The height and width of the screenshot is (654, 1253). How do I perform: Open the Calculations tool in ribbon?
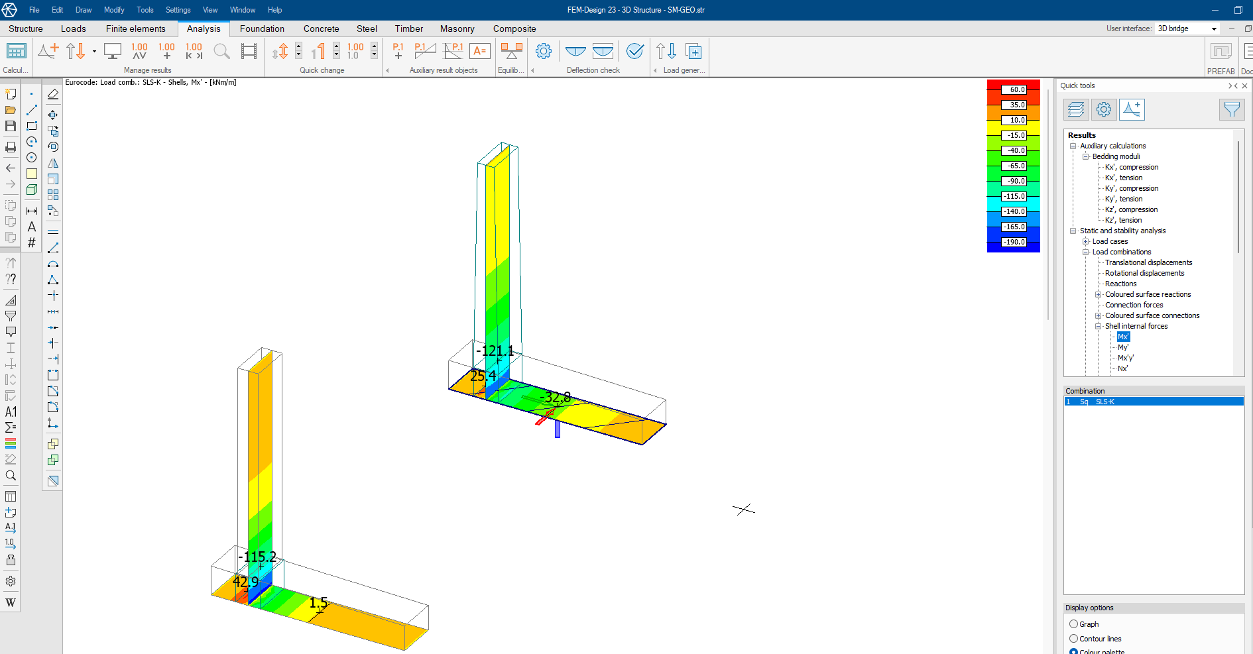16,52
